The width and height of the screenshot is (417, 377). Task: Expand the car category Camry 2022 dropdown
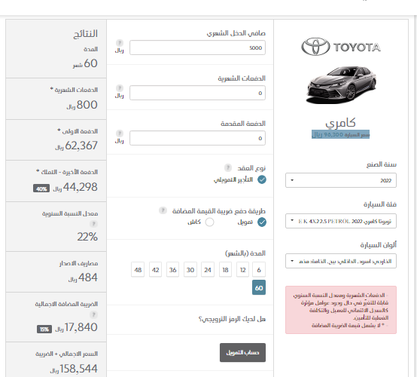pyautogui.click(x=341, y=221)
